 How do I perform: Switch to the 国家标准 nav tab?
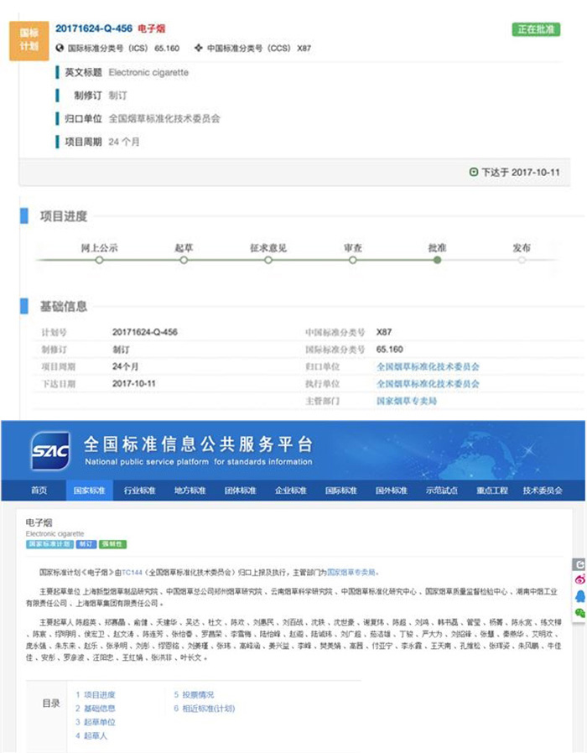click(90, 491)
